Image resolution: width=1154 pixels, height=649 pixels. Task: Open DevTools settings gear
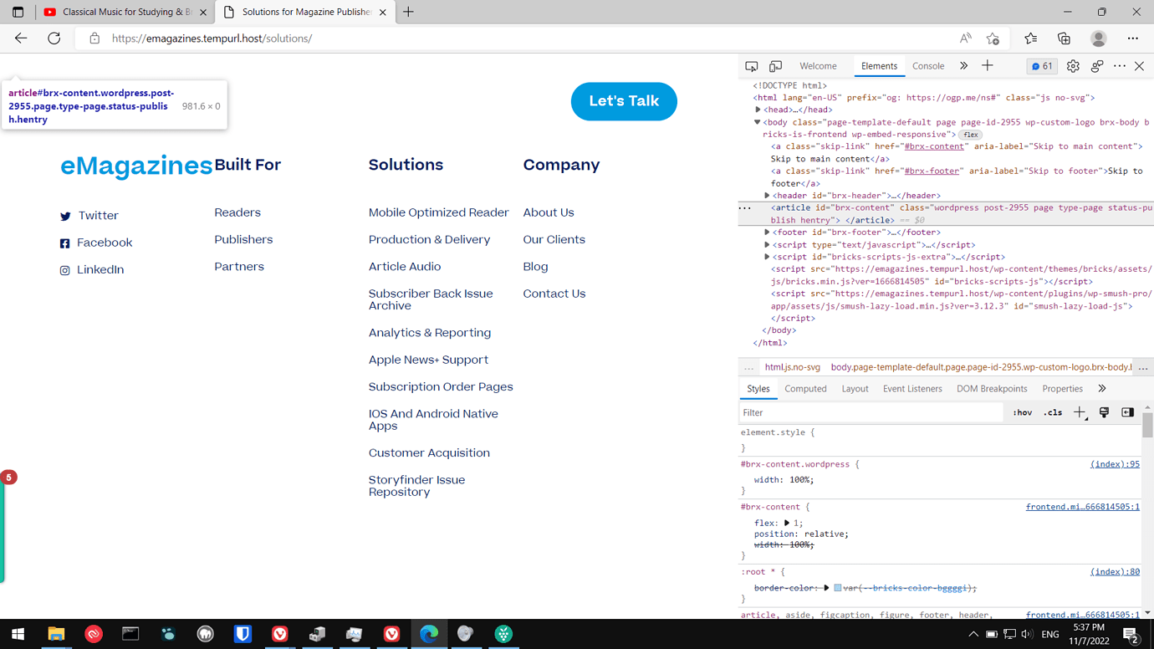click(1073, 66)
